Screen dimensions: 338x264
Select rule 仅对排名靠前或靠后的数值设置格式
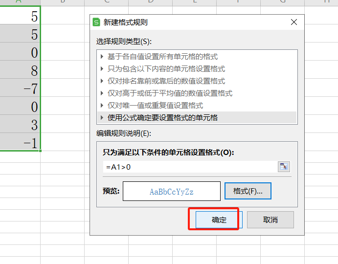click(x=197, y=81)
